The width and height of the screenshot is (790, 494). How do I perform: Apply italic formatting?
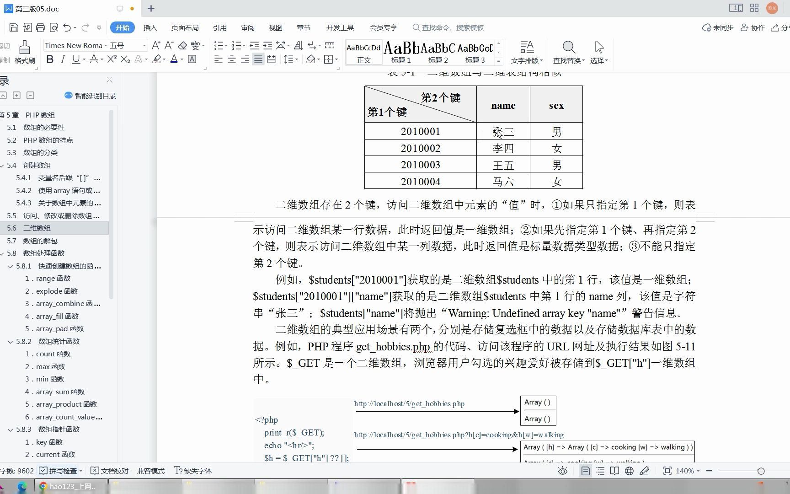click(63, 59)
